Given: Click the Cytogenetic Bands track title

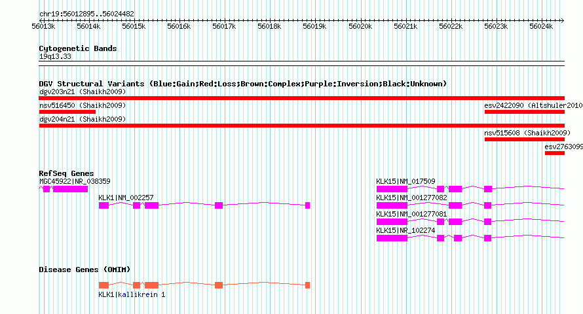Looking at the screenshot, I should coord(78,48).
